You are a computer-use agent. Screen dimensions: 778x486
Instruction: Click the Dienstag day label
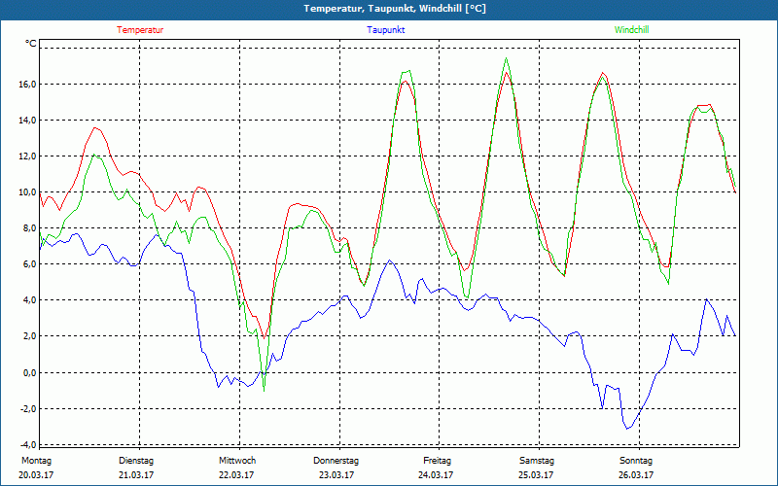[136, 461]
